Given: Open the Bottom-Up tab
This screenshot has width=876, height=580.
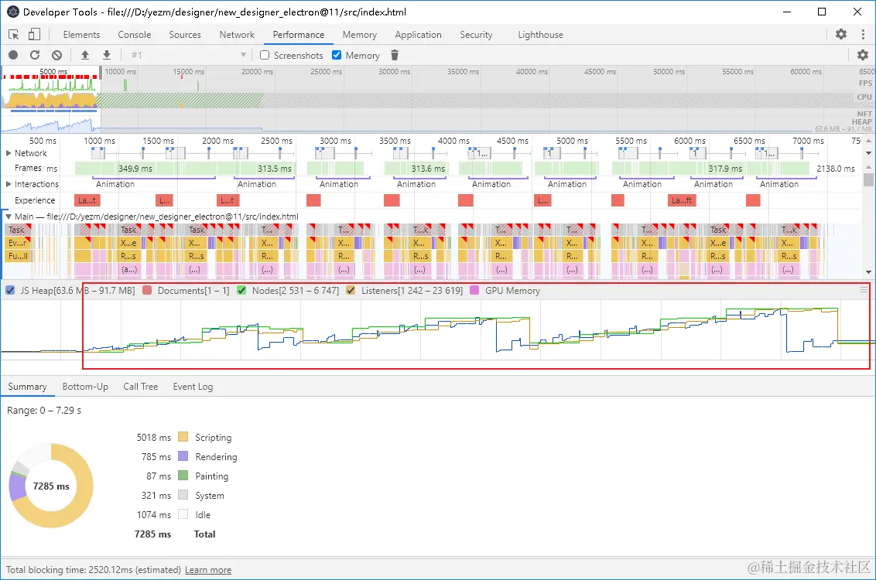Looking at the screenshot, I should 85,387.
